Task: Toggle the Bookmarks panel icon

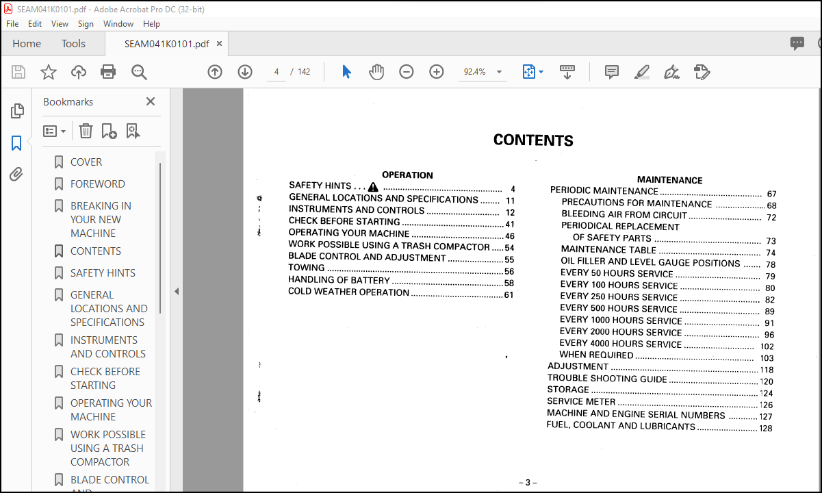Action: pyautogui.click(x=17, y=143)
